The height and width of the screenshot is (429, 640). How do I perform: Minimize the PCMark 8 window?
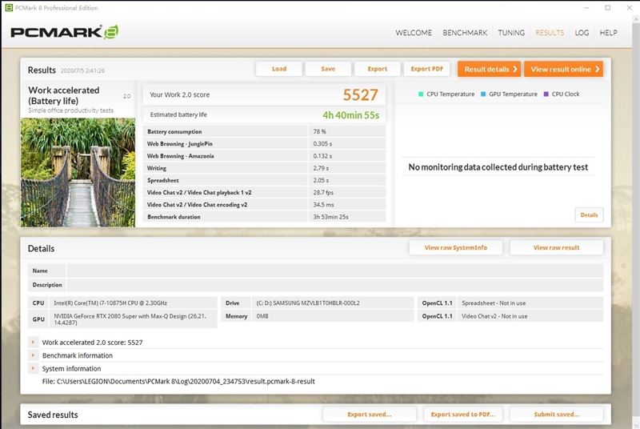click(586, 8)
